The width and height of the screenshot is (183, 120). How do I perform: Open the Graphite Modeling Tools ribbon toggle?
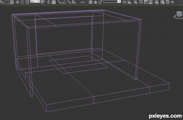[141, 2]
